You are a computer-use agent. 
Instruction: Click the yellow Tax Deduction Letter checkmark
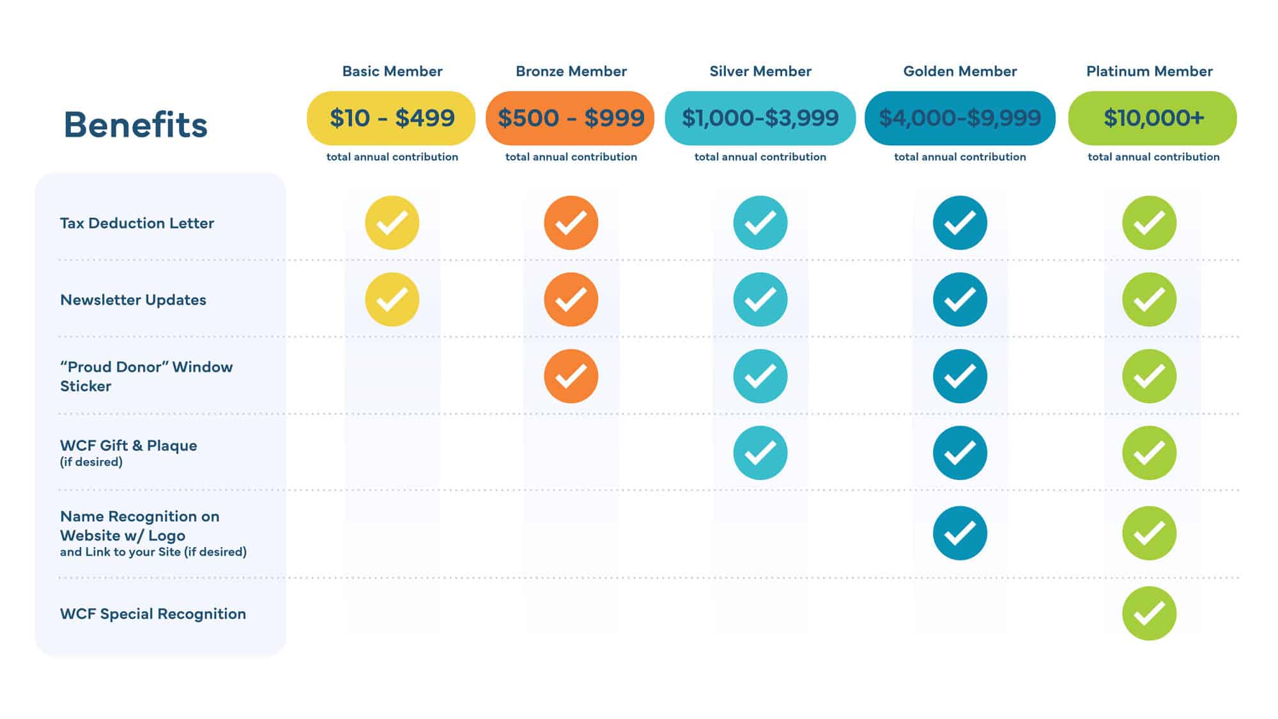point(392,222)
